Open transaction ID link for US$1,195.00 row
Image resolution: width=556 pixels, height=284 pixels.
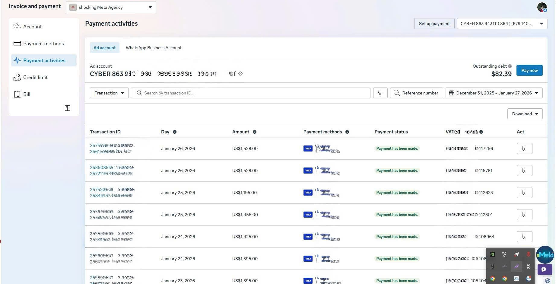point(112,193)
